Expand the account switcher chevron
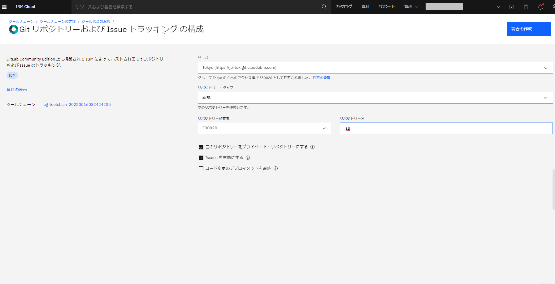 coord(498,7)
